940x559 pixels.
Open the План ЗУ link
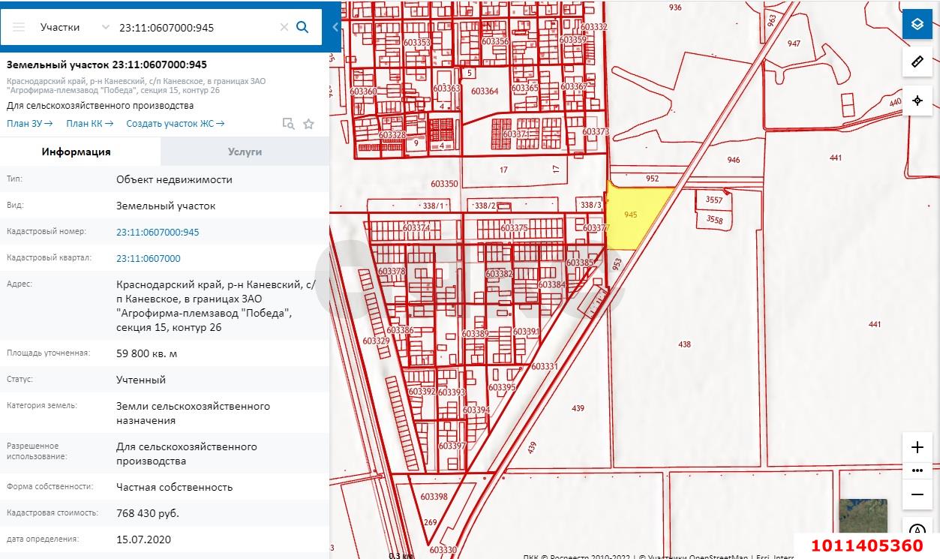[30, 124]
